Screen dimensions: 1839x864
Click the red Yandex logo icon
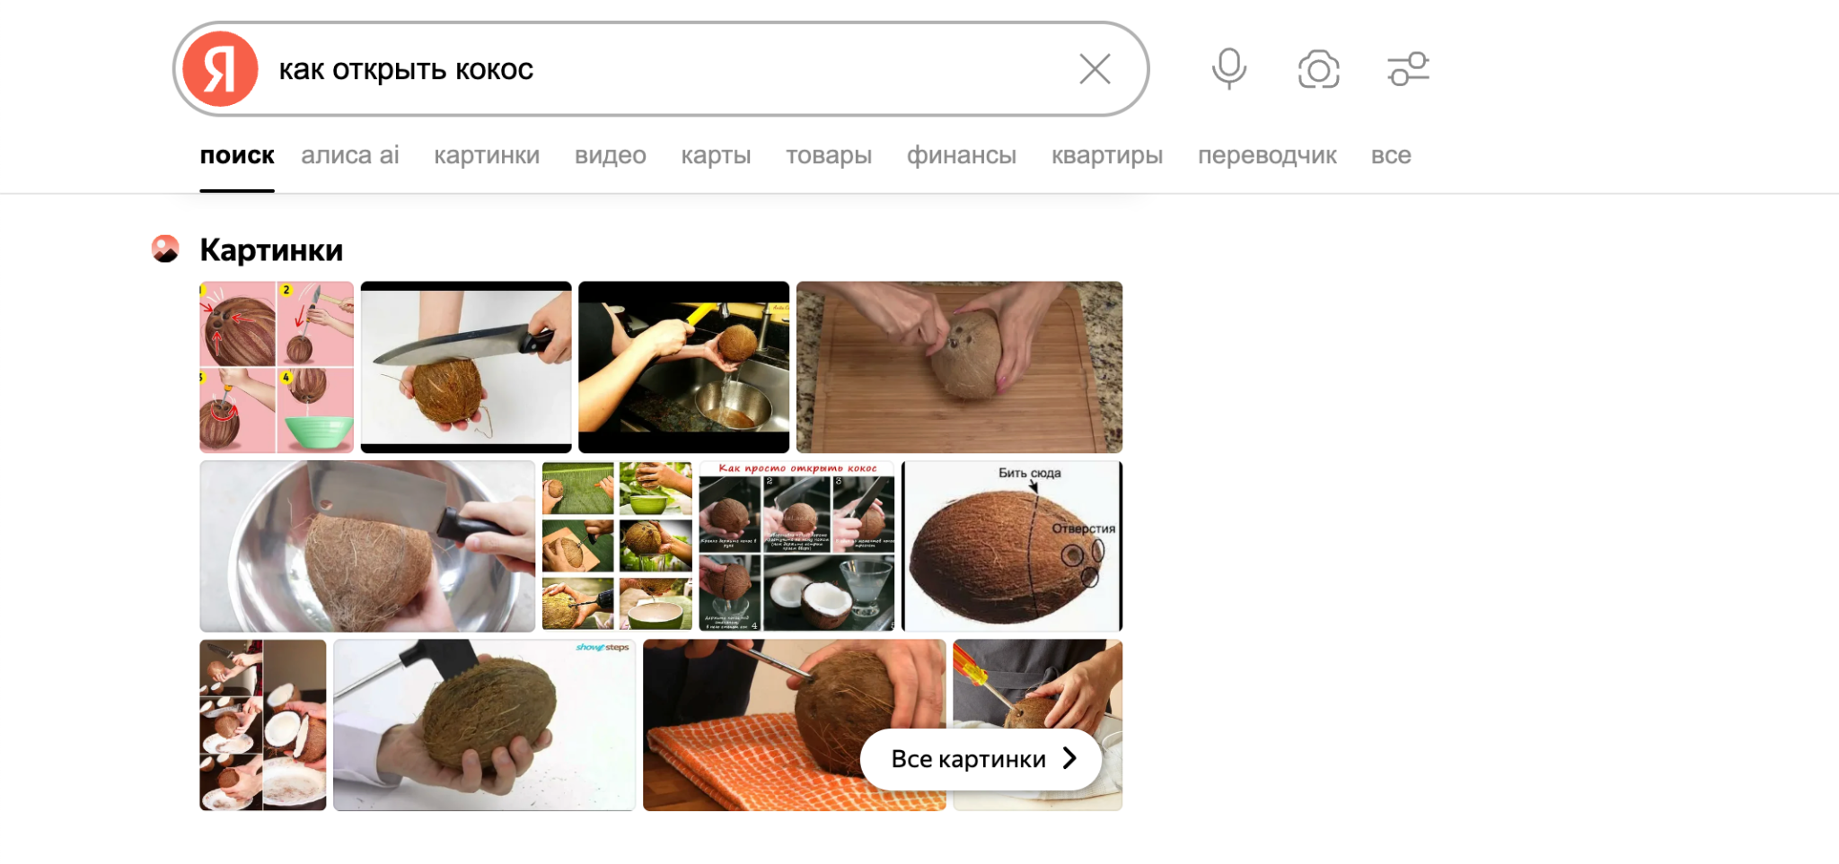pos(220,69)
